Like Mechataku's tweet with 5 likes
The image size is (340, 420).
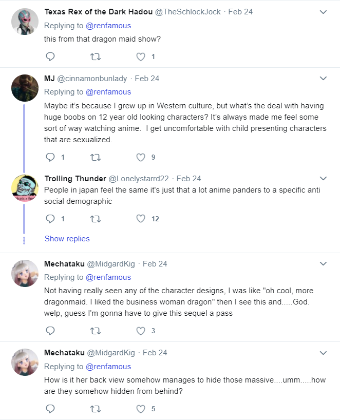pyautogui.click(x=141, y=409)
